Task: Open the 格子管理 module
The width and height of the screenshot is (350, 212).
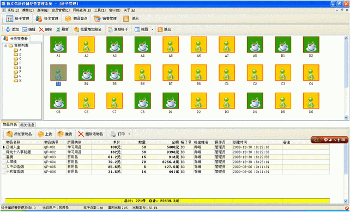Action: click(x=17, y=19)
